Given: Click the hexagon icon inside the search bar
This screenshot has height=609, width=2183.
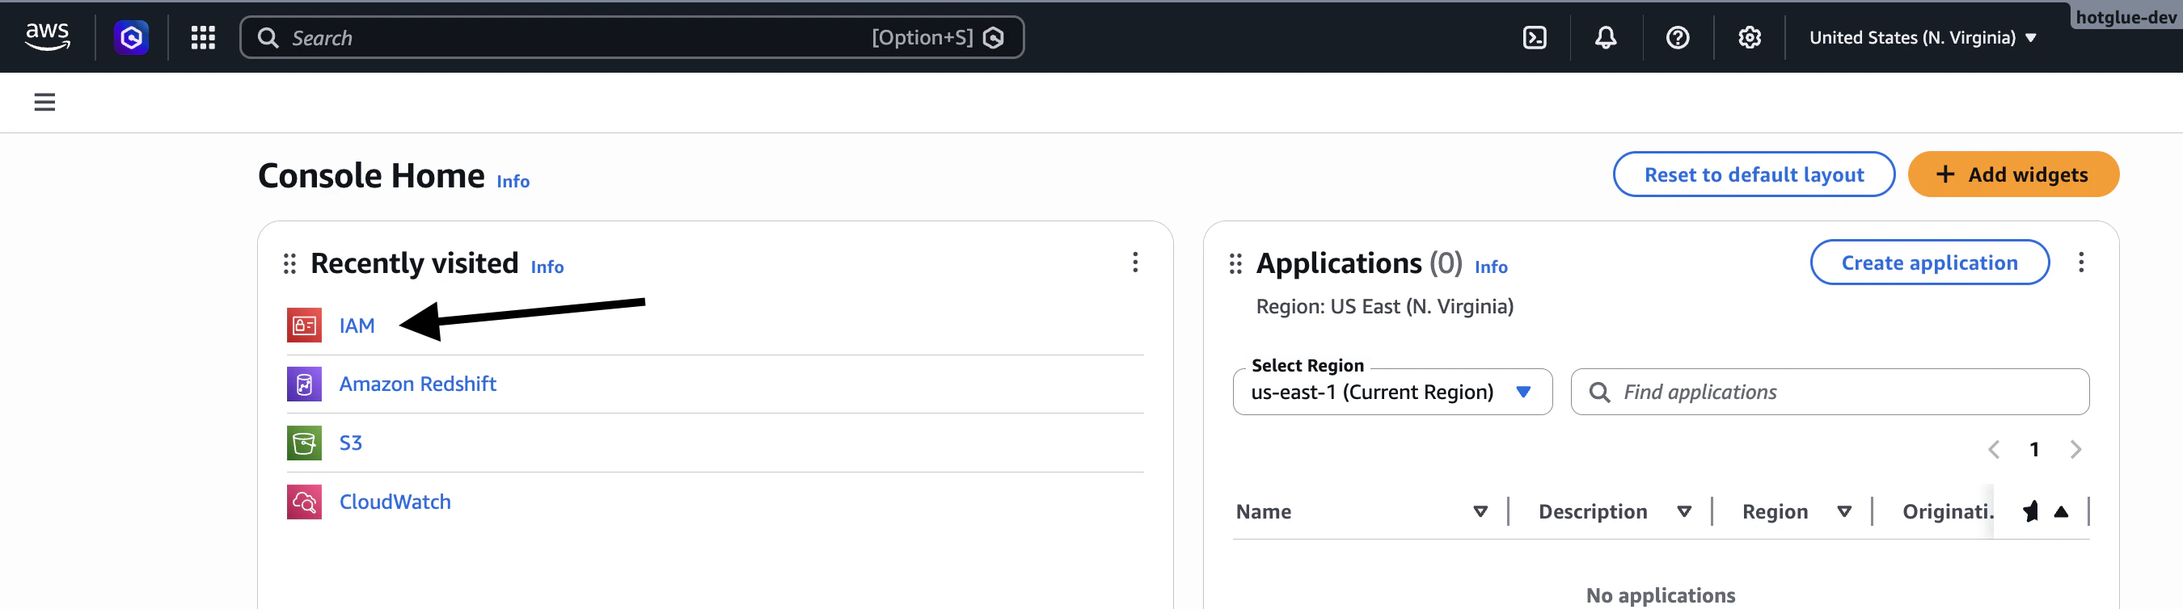Looking at the screenshot, I should [993, 37].
